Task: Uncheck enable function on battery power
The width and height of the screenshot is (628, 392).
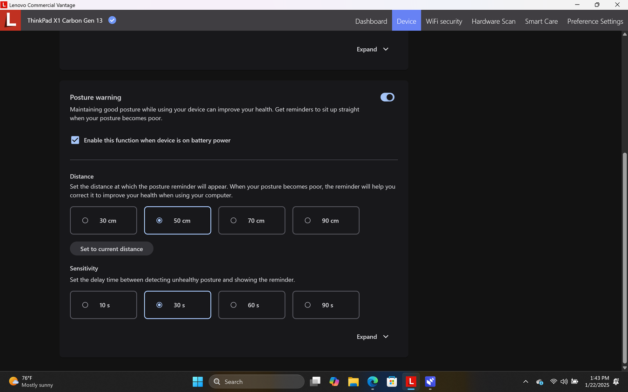Action: (75, 140)
